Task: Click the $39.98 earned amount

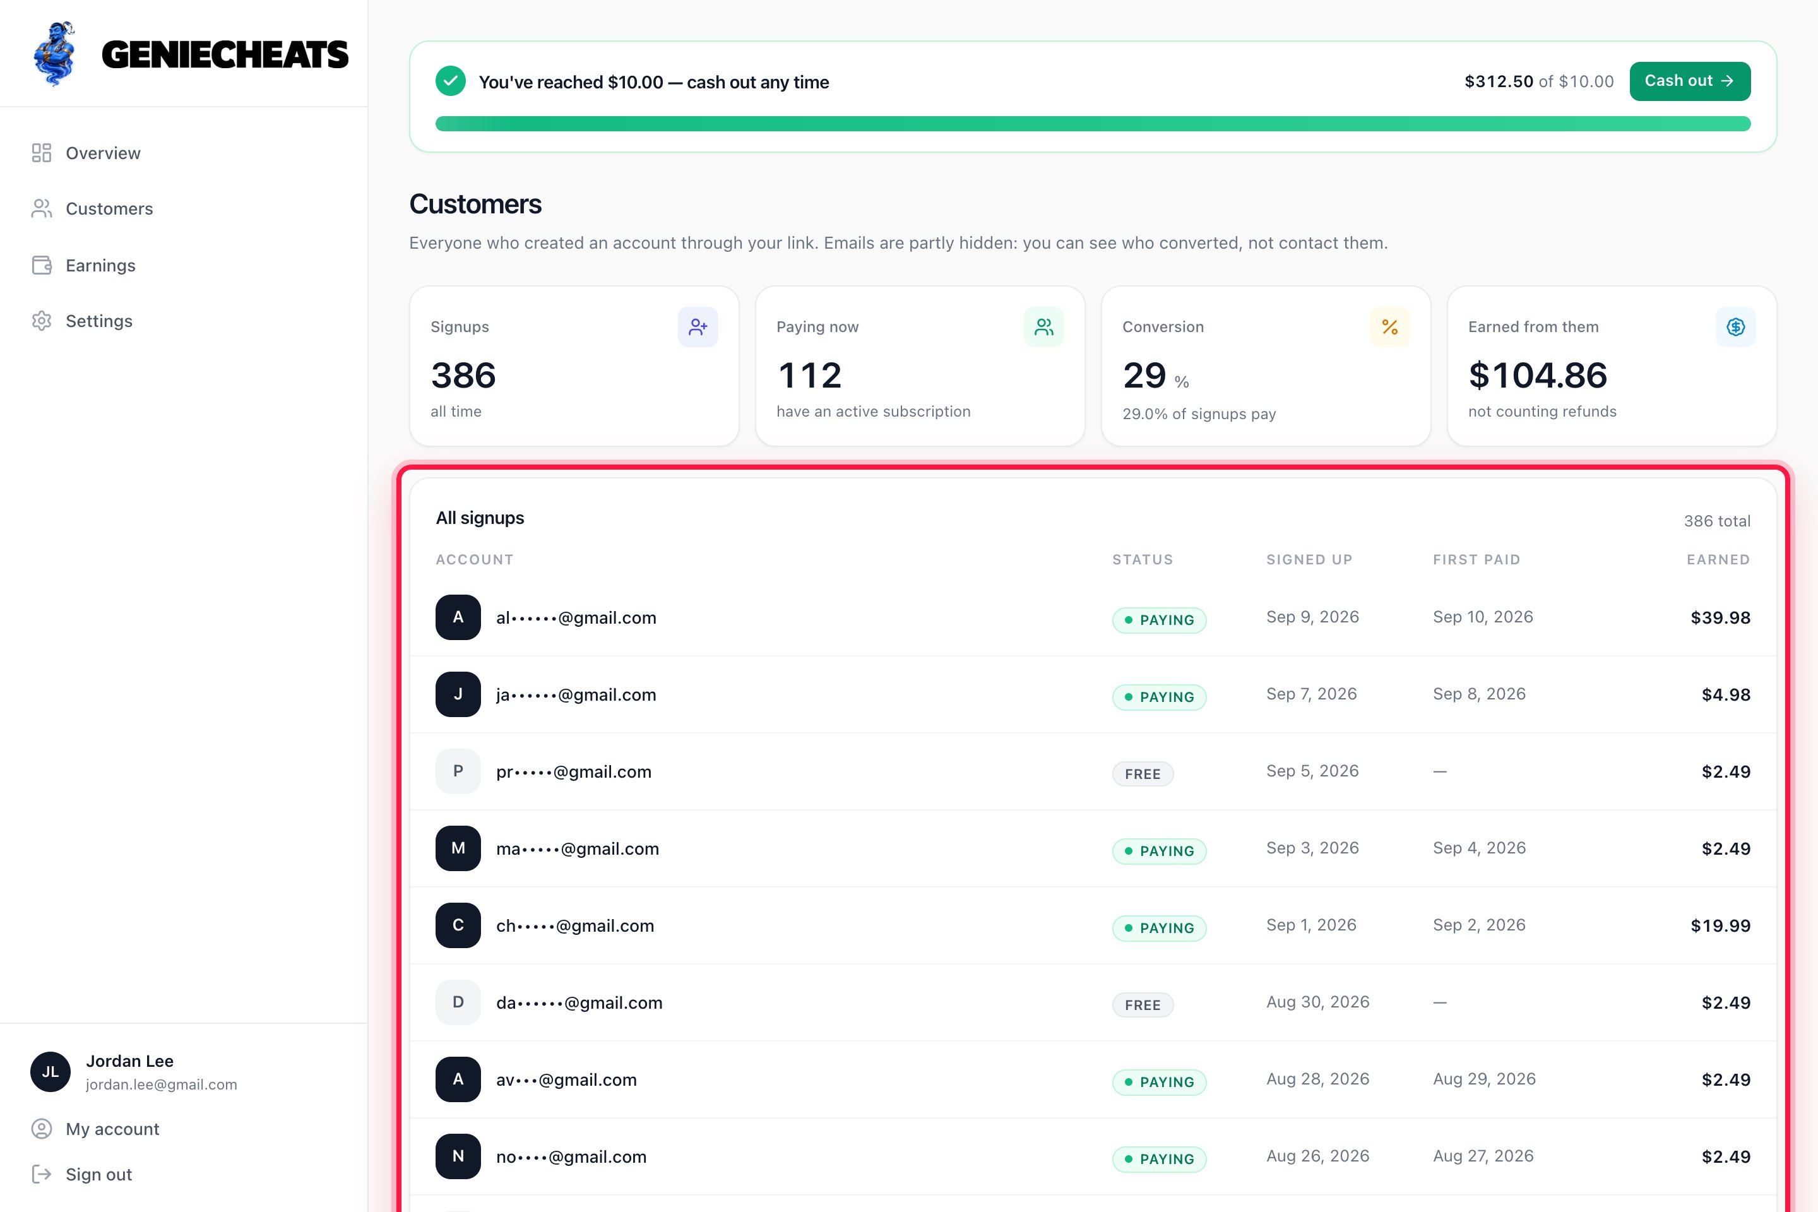Action: click(1721, 617)
